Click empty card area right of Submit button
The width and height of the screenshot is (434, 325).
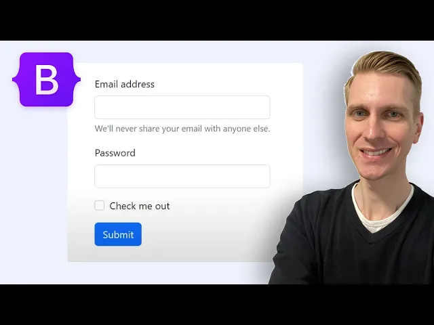click(x=208, y=234)
